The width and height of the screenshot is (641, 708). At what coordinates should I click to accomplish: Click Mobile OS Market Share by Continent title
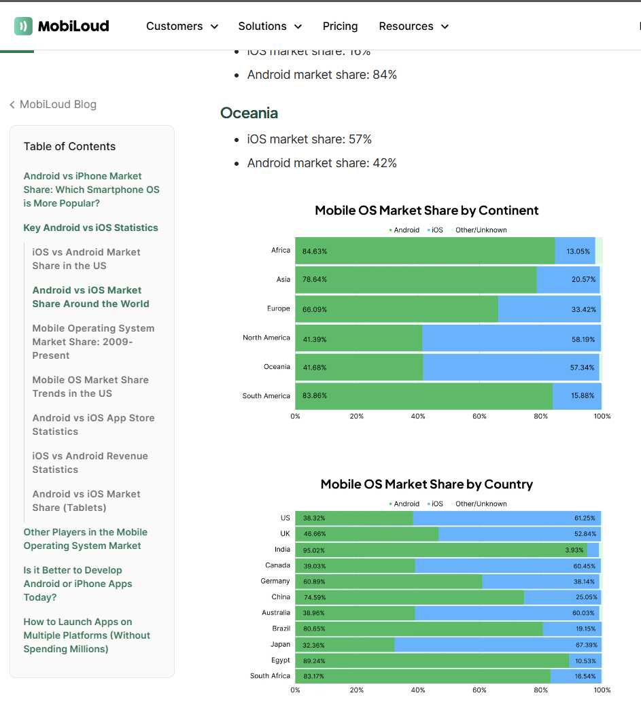pyautogui.click(x=426, y=211)
